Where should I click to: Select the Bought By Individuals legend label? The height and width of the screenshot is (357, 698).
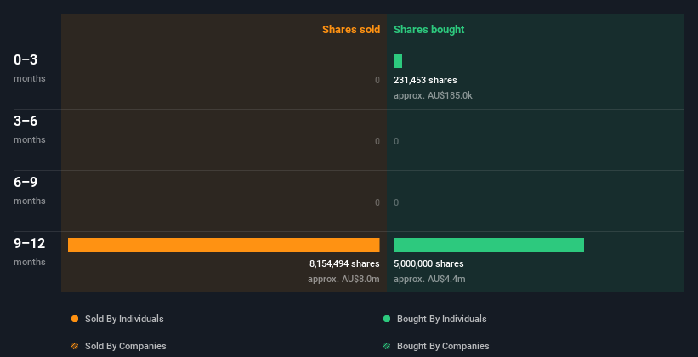(441, 319)
